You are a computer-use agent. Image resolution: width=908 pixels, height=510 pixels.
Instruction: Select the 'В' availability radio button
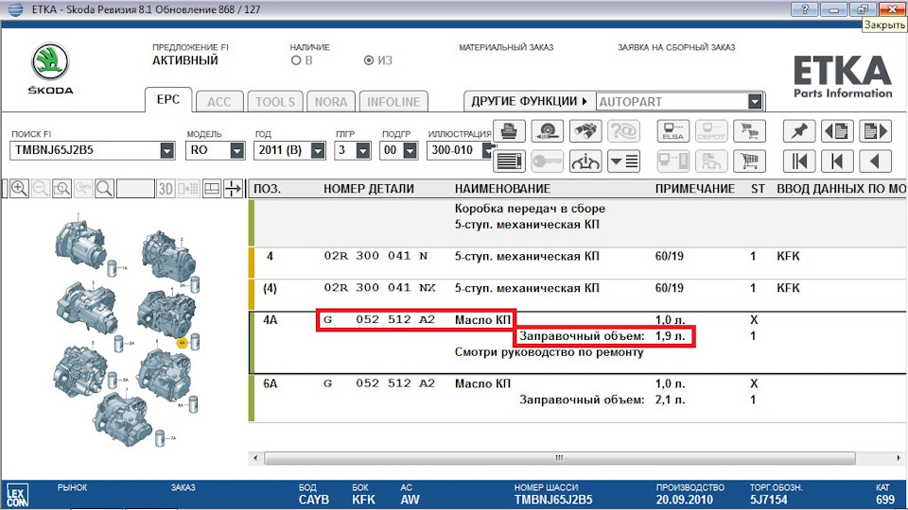click(296, 60)
